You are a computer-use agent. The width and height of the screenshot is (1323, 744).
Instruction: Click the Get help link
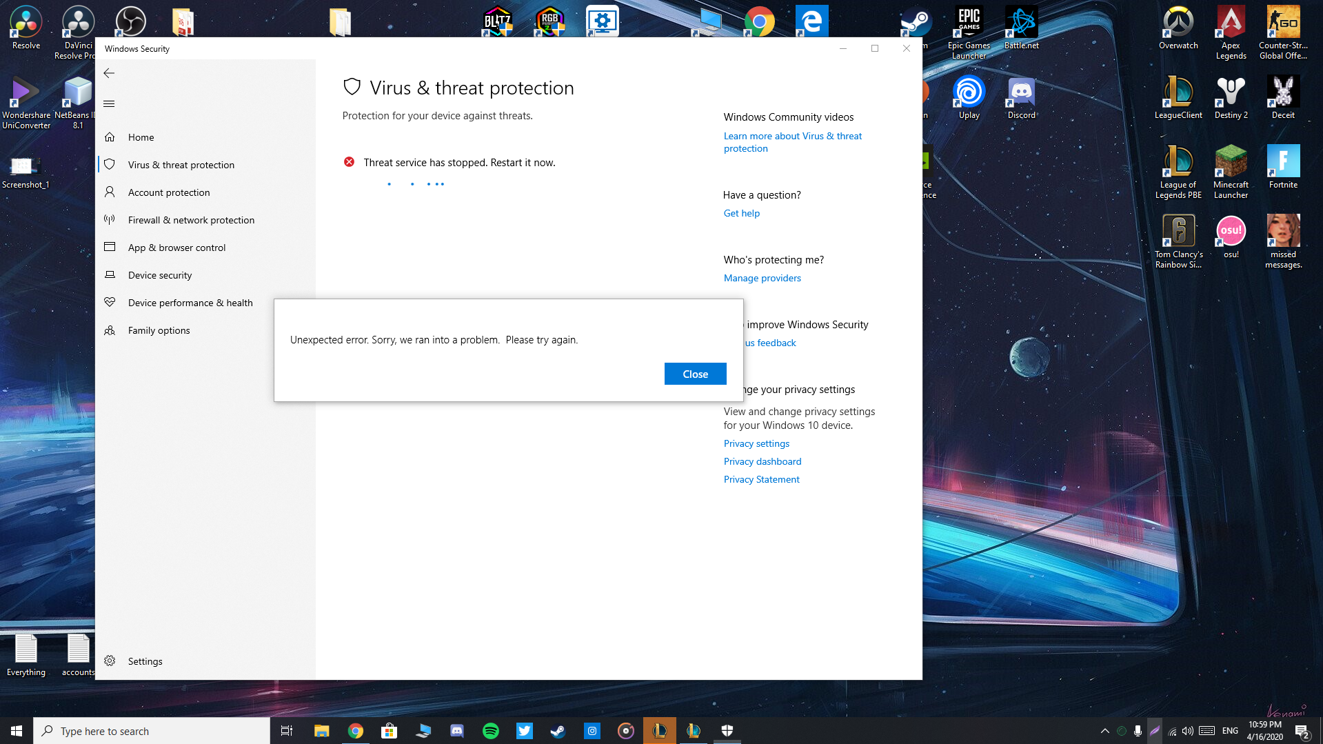(742, 213)
